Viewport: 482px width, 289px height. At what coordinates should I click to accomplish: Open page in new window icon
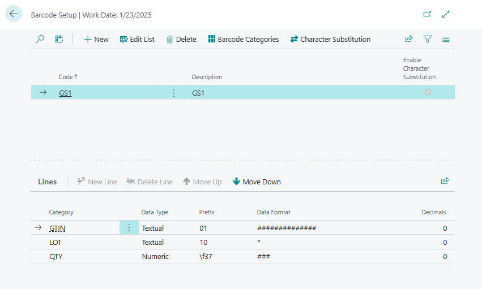[x=427, y=14]
